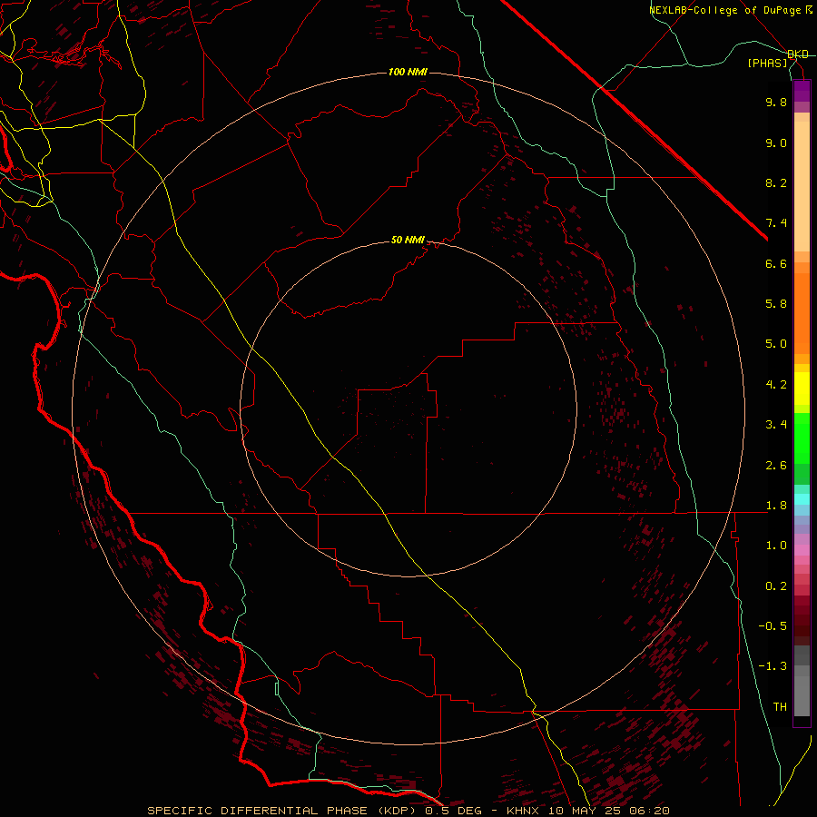Click the NEXLAB-College of DuPage credit text

[x=724, y=10]
